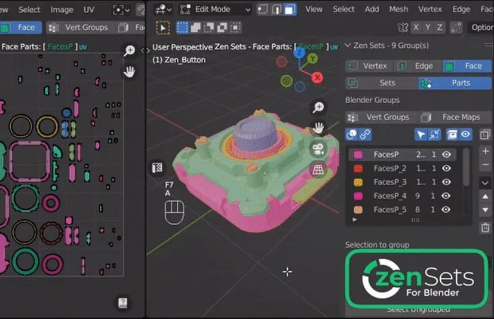
Task: Click FacesP_3 yellow color swatch
Action: pos(358,182)
